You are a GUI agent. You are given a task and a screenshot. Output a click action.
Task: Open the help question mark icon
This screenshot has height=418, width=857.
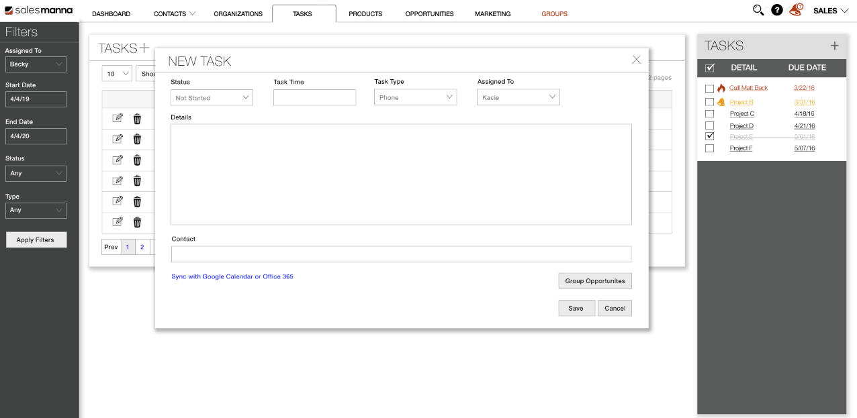click(777, 10)
